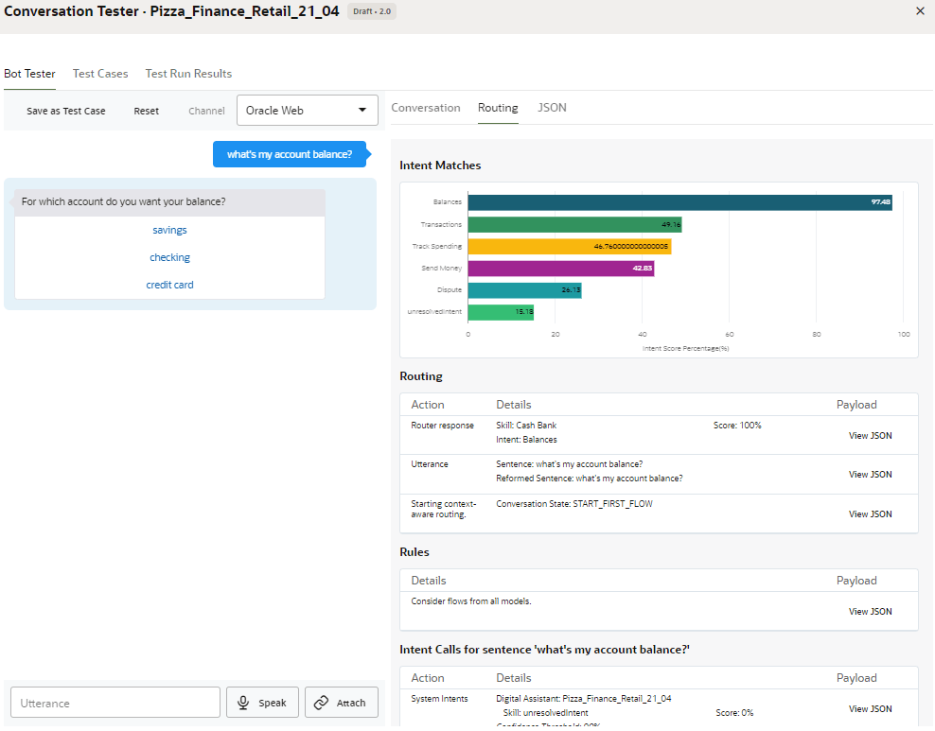Choose the checking account option

click(x=170, y=257)
